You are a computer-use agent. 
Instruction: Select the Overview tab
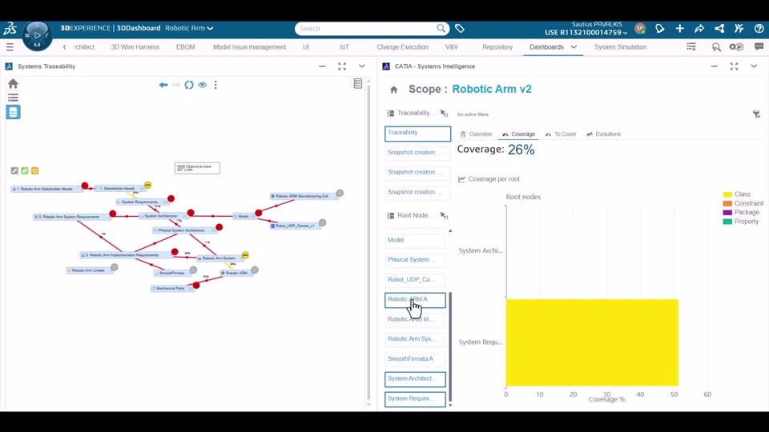(476, 134)
